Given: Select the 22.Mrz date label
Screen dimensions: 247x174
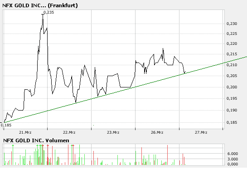Looking at the screenshot, I should [69, 132].
